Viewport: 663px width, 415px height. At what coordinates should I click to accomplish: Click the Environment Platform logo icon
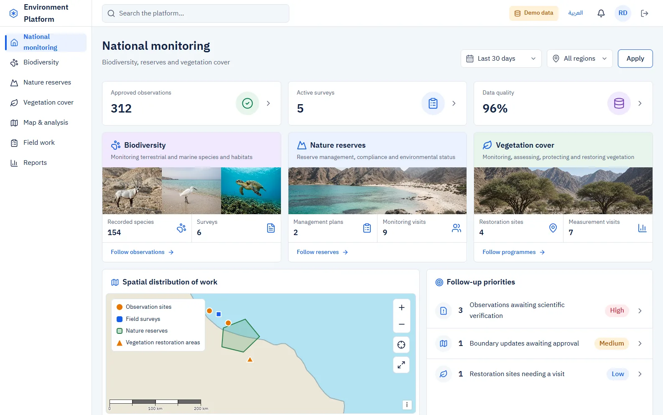pos(14,13)
